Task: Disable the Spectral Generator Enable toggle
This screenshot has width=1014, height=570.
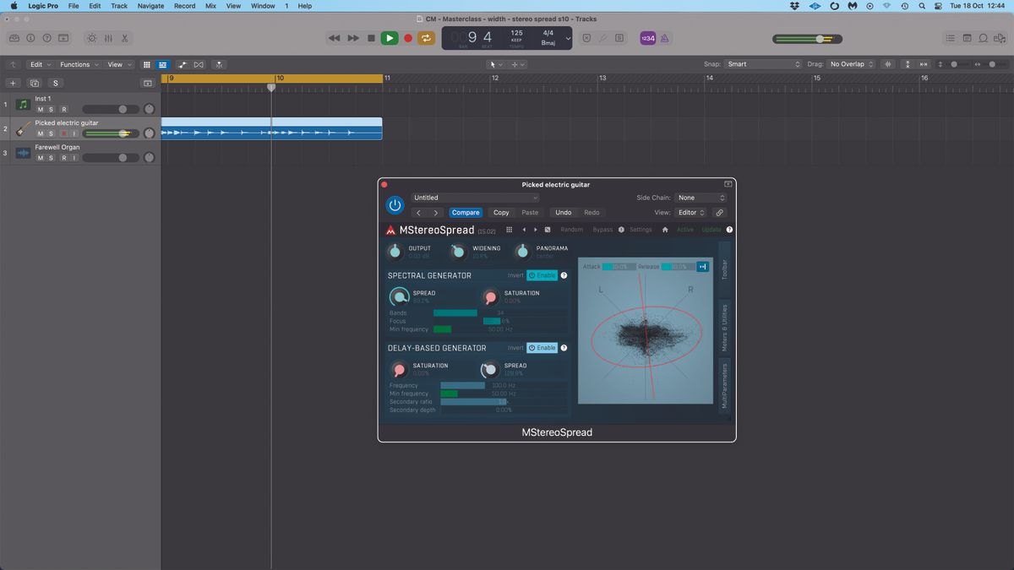Action: pyautogui.click(x=542, y=275)
